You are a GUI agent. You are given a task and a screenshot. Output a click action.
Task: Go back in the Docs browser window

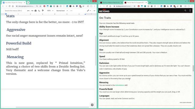(x=3, y=6)
